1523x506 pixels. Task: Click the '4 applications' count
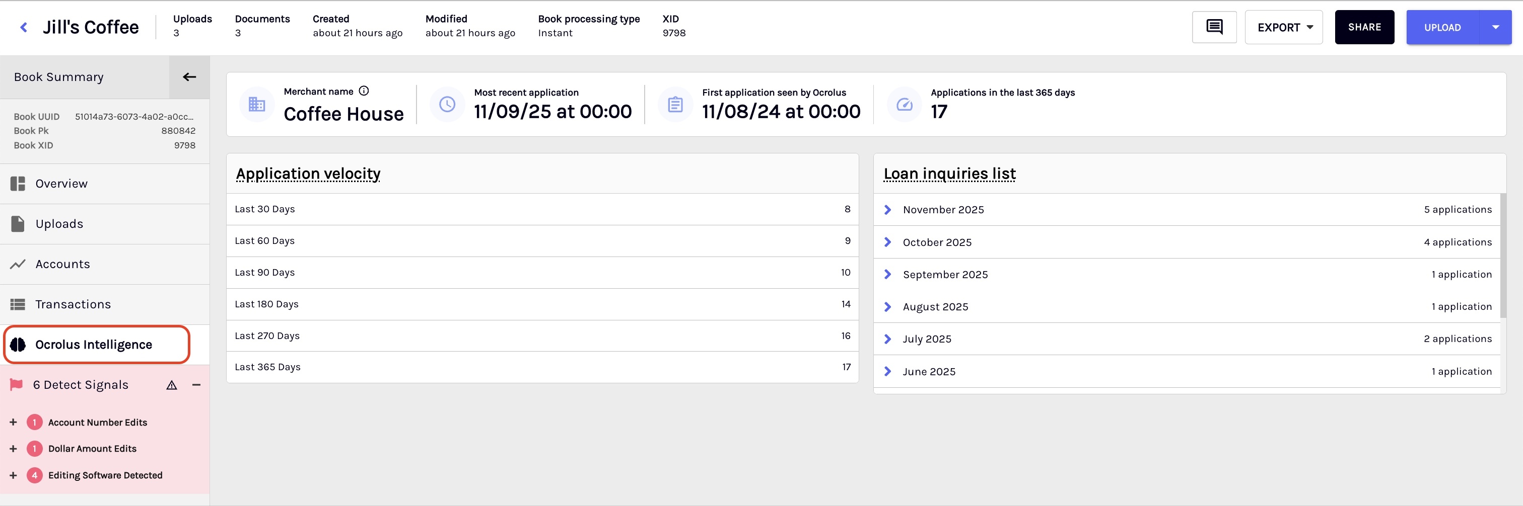1458,242
